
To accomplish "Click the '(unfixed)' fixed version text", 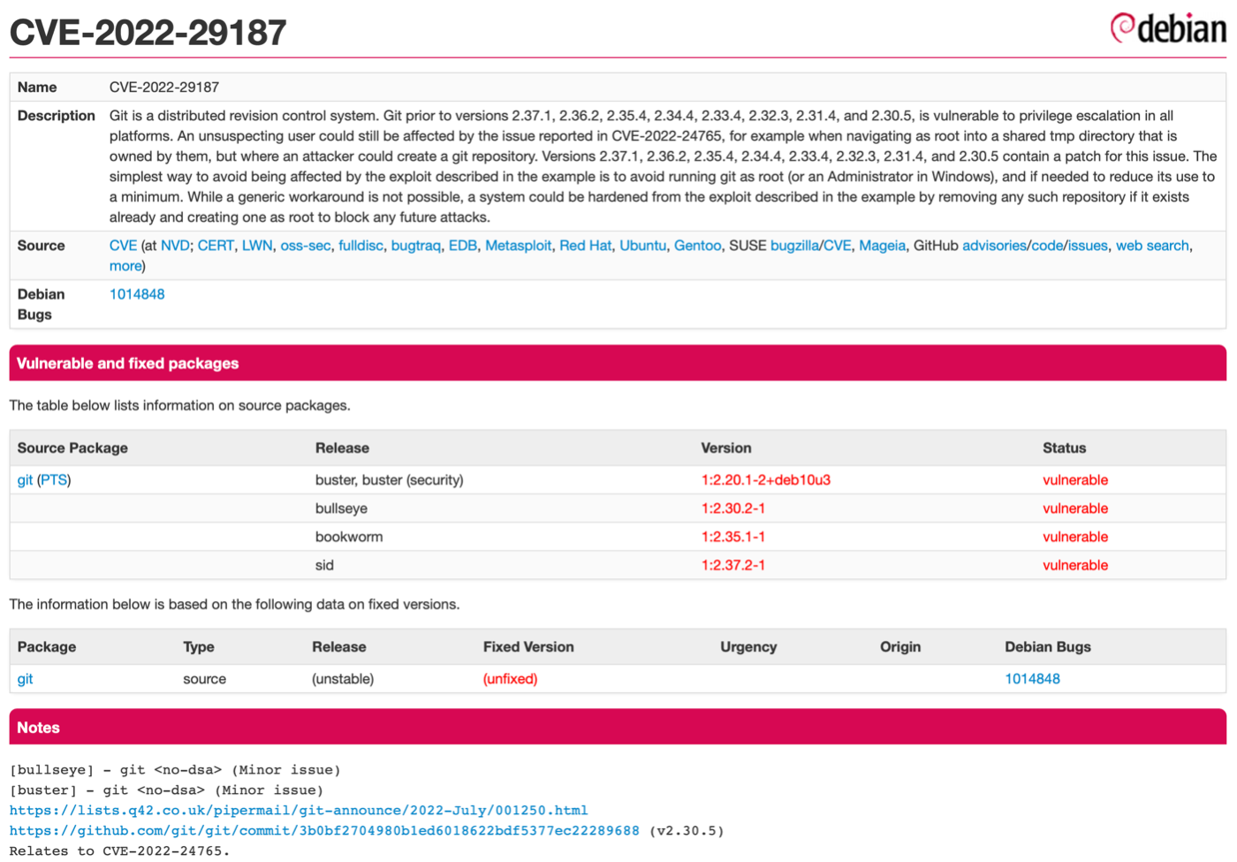I will 511,679.
